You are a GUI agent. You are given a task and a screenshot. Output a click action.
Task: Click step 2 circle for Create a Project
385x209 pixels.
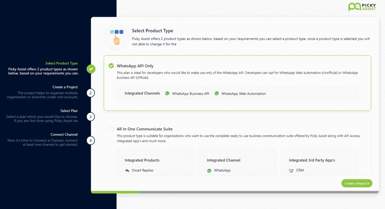90,93
